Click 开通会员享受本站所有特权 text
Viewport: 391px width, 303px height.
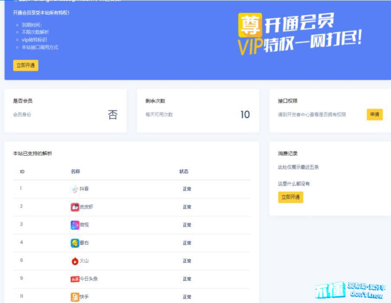pos(41,13)
